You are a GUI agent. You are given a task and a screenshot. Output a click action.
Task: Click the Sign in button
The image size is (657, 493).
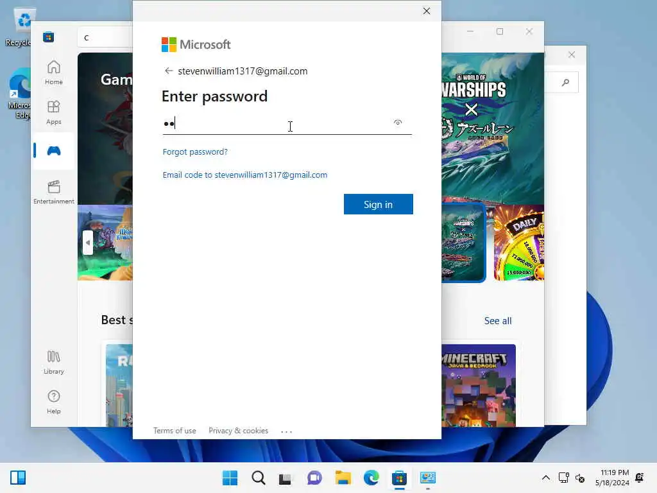tap(378, 204)
